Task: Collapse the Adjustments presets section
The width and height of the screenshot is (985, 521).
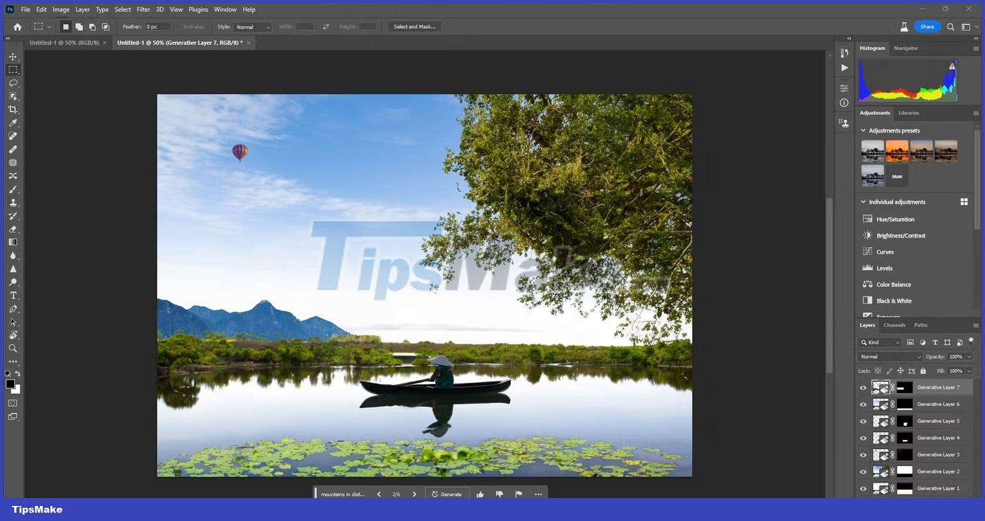Action: pyautogui.click(x=863, y=131)
